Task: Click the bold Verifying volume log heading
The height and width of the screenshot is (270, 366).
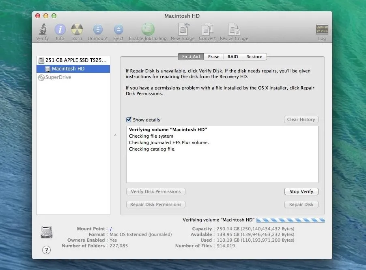Action: (x=168, y=130)
